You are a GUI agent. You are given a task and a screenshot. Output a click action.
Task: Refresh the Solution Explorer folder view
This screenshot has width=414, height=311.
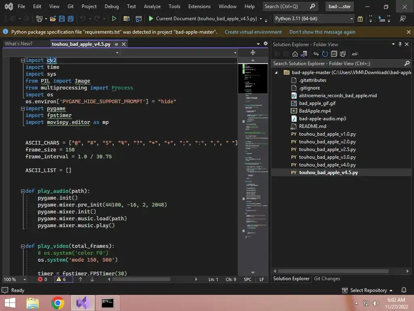[x=325, y=54]
